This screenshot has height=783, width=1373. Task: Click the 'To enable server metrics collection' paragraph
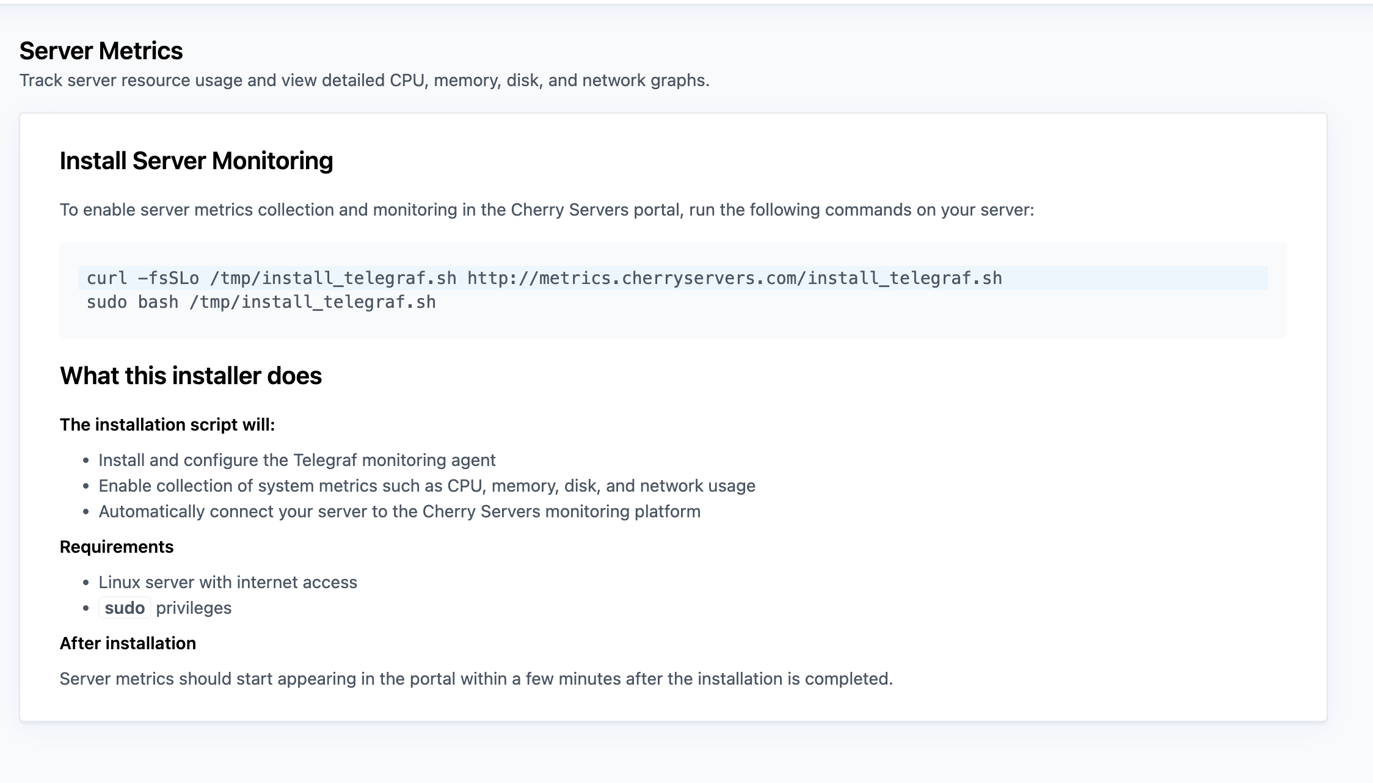click(547, 210)
